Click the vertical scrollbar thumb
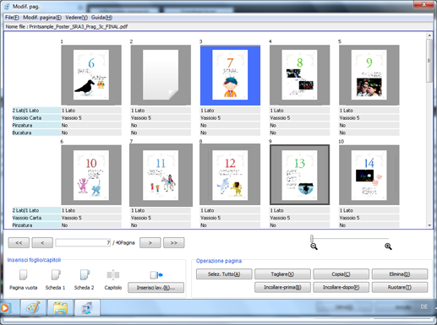 pyautogui.click(x=429, y=61)
